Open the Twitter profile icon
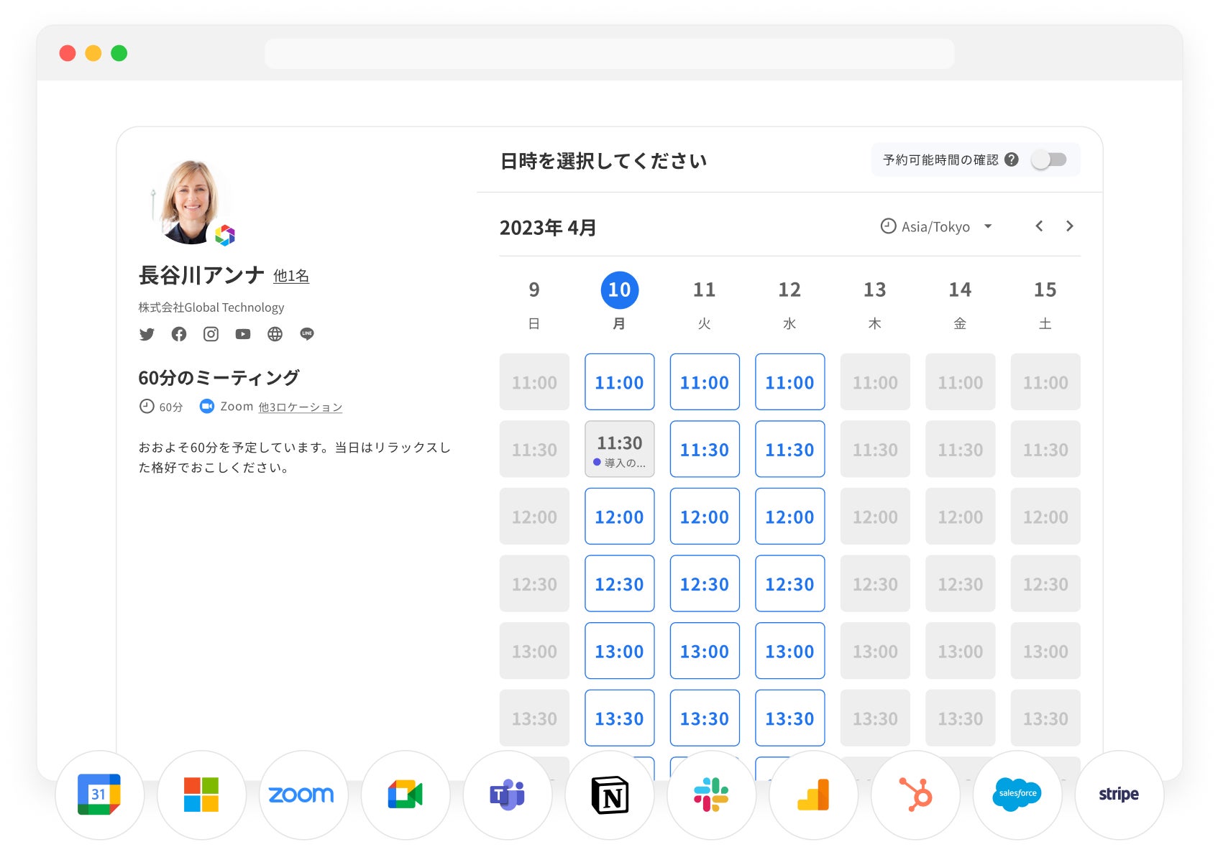Viewport: 1218px width, 865px height. click(x=147, y=334)
